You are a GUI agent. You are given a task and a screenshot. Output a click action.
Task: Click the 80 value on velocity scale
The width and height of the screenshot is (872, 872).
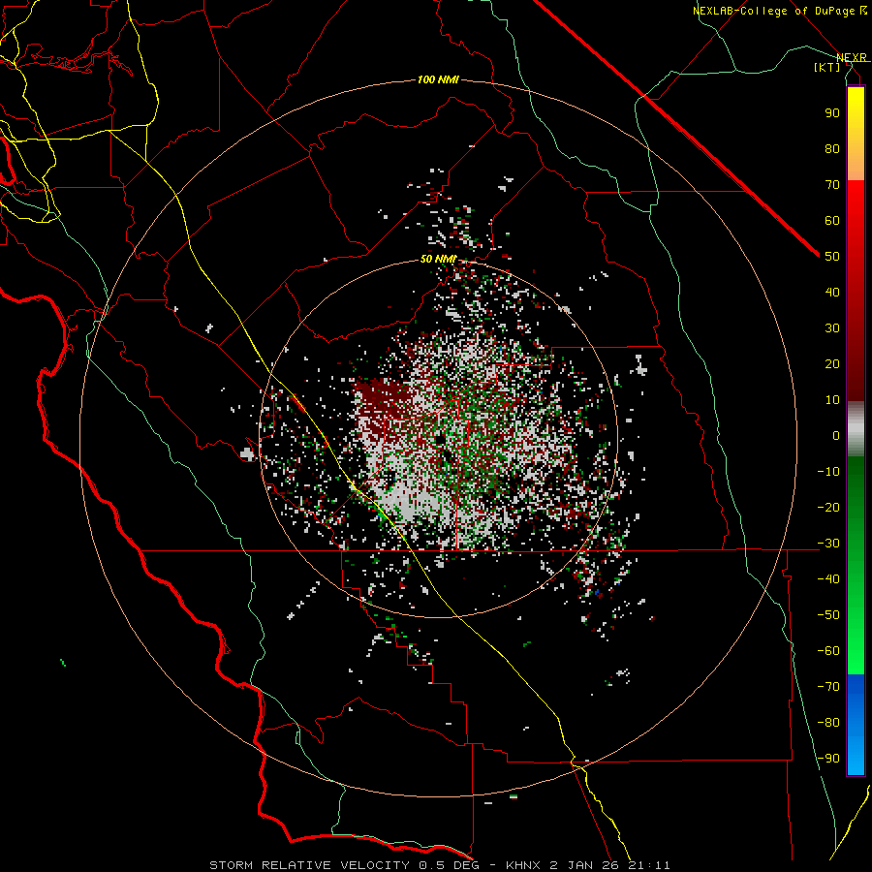point(832,149)
